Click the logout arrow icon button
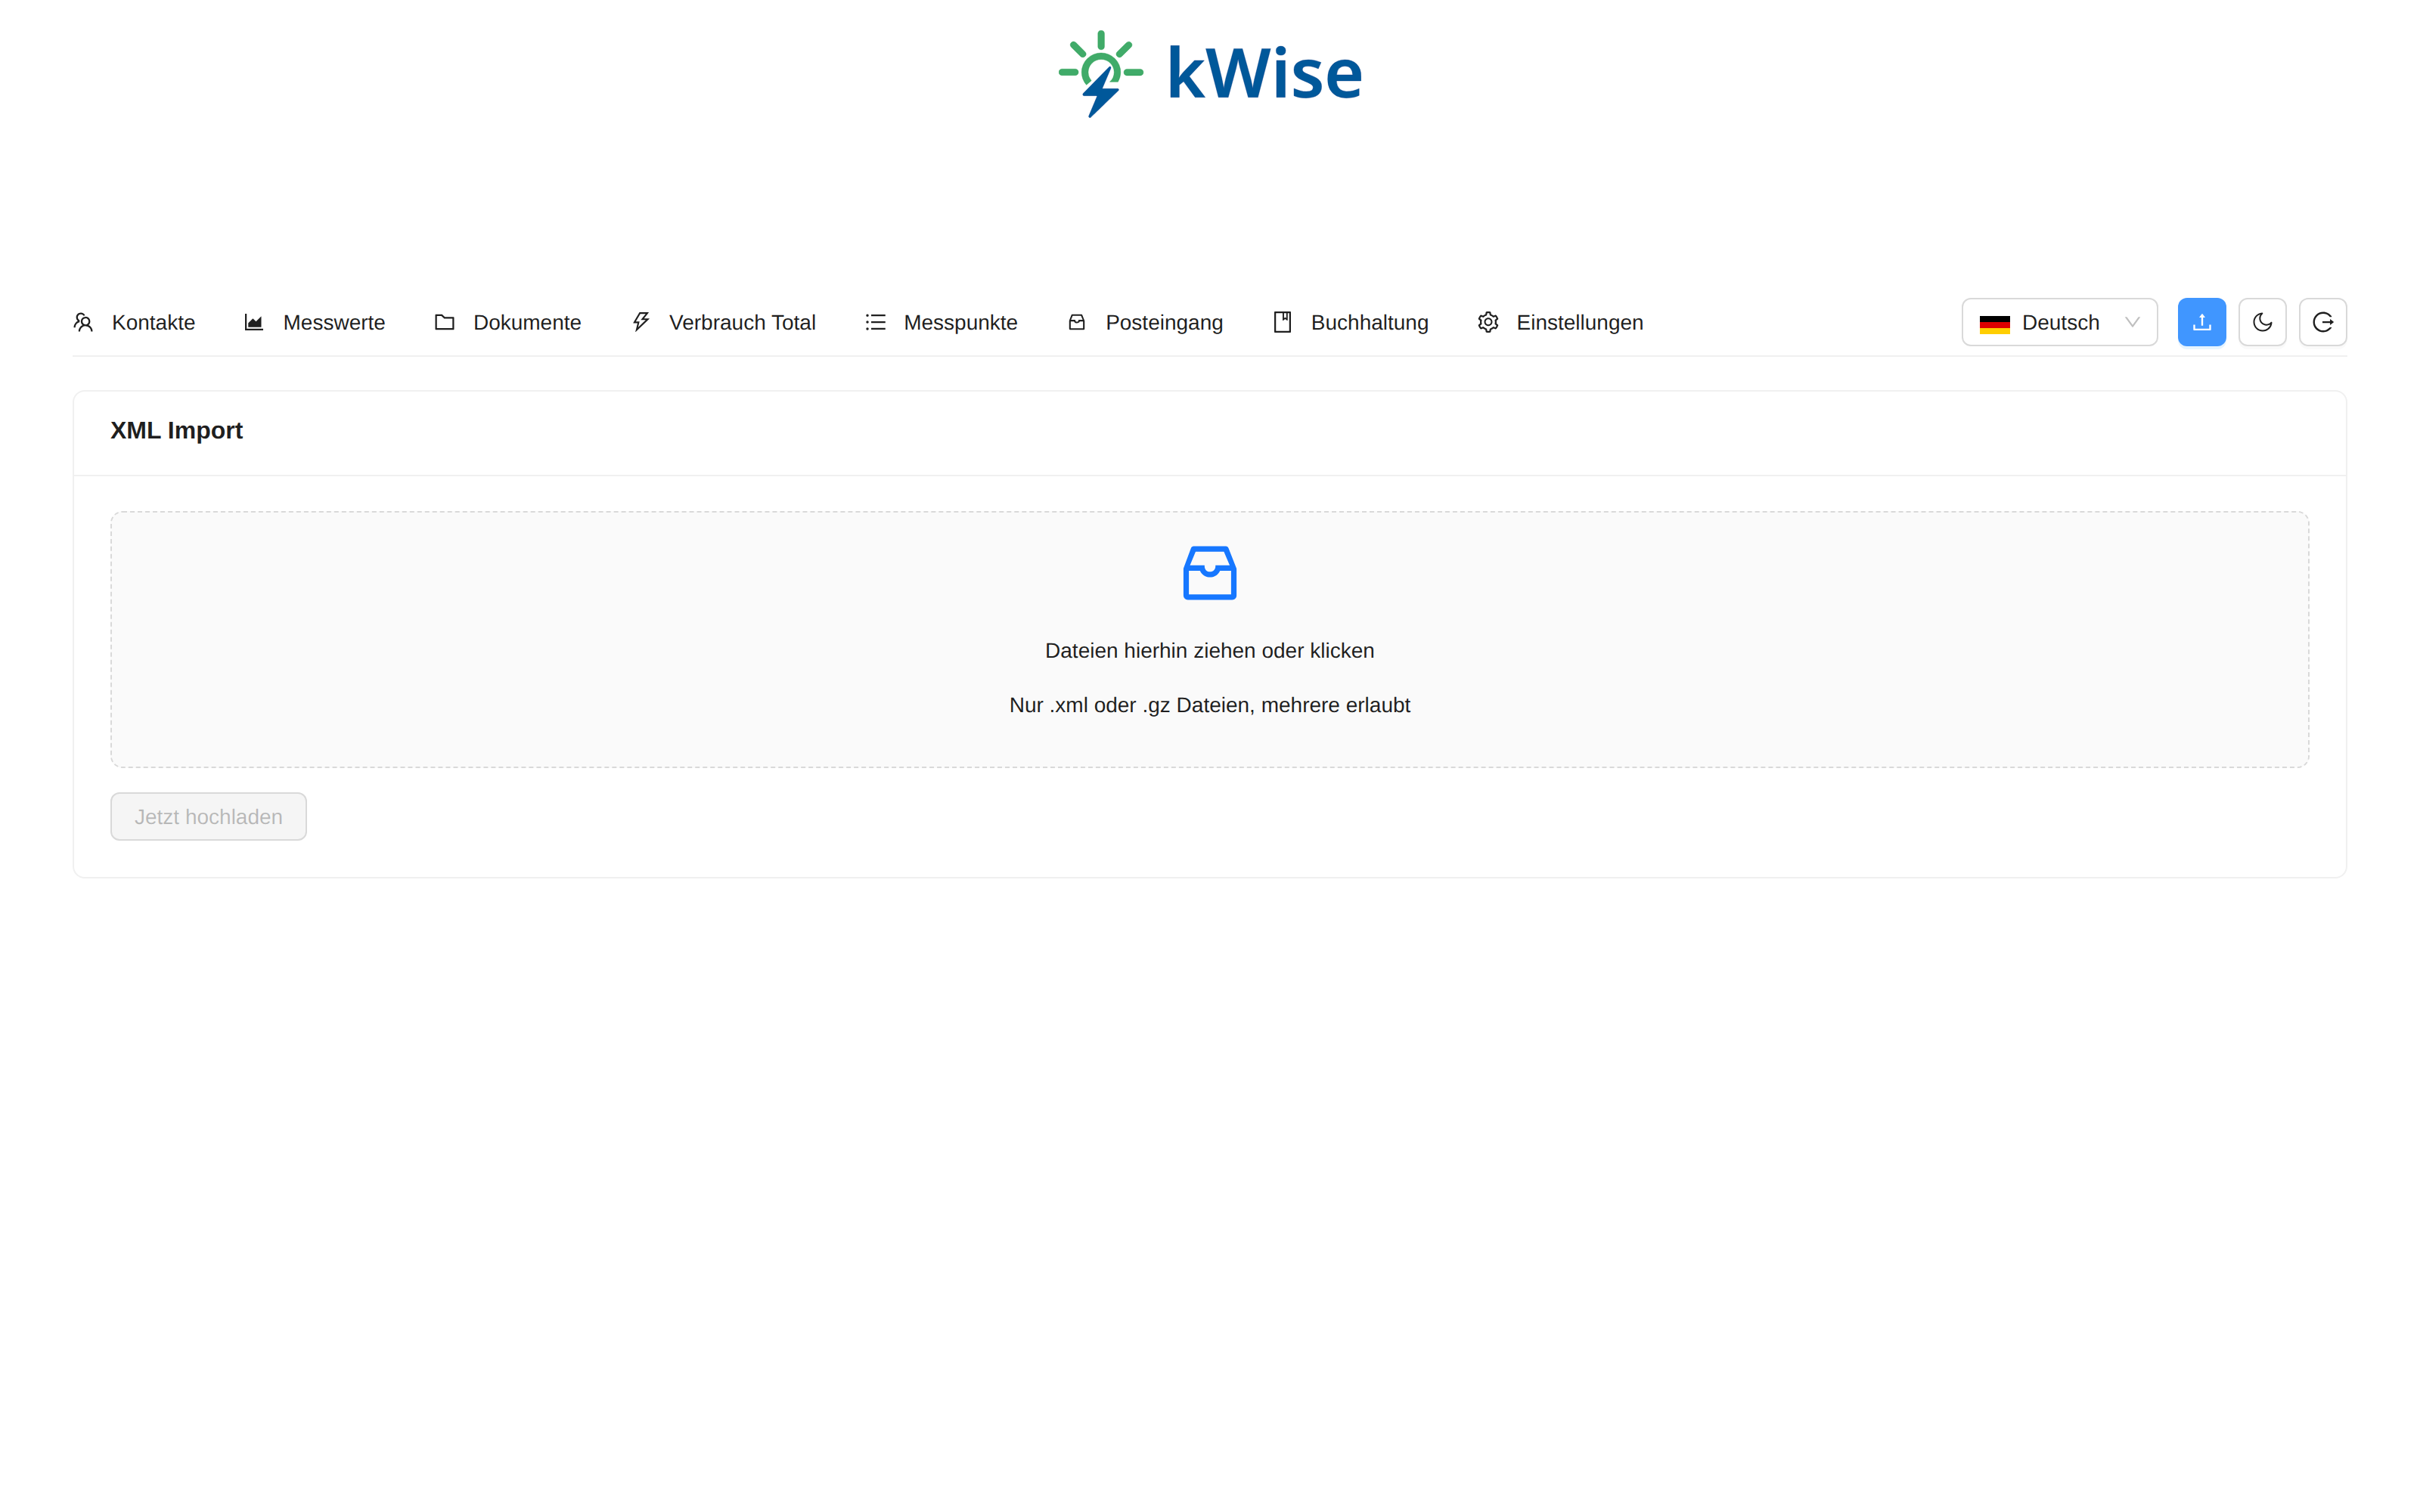Image resolution: width=2420 pixels, height=1512 pixels. click(x=2323, y=322)
